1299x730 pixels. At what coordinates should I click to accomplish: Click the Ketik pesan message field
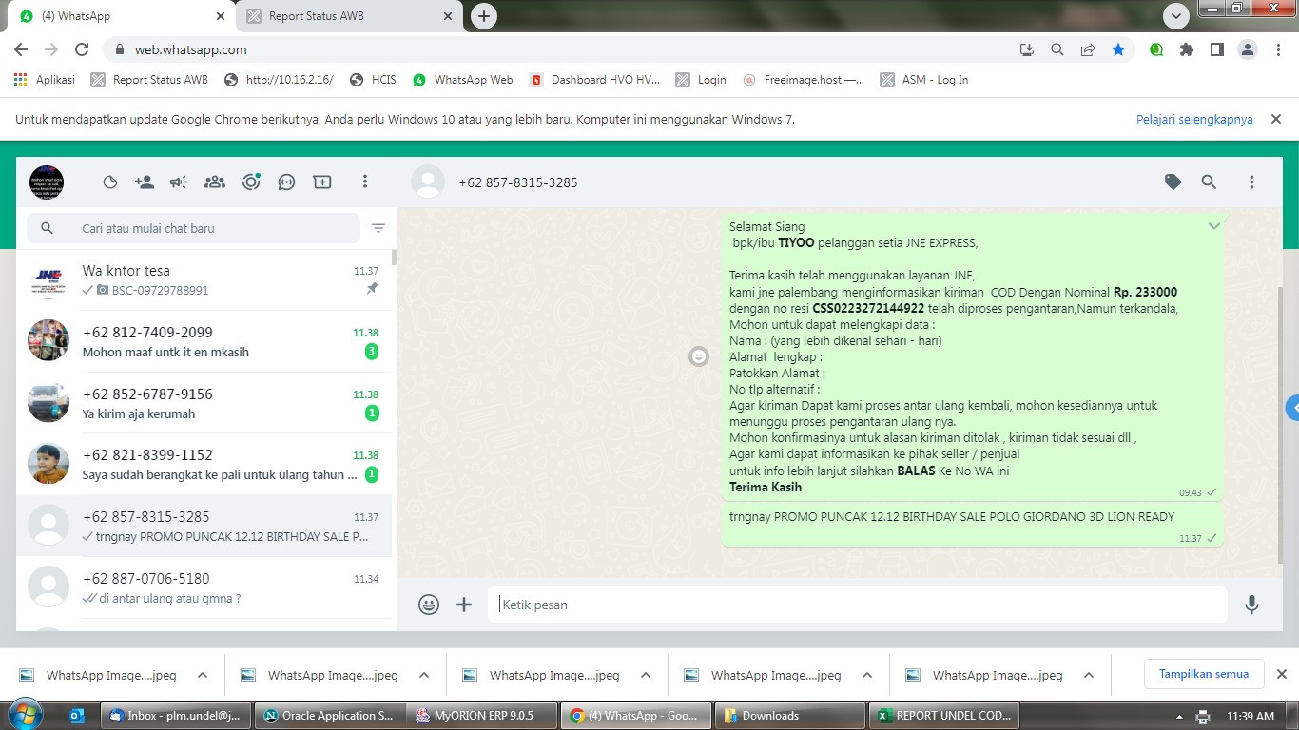point(858,605)
